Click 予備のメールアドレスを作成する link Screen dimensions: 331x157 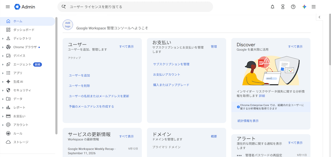[91, 106]
